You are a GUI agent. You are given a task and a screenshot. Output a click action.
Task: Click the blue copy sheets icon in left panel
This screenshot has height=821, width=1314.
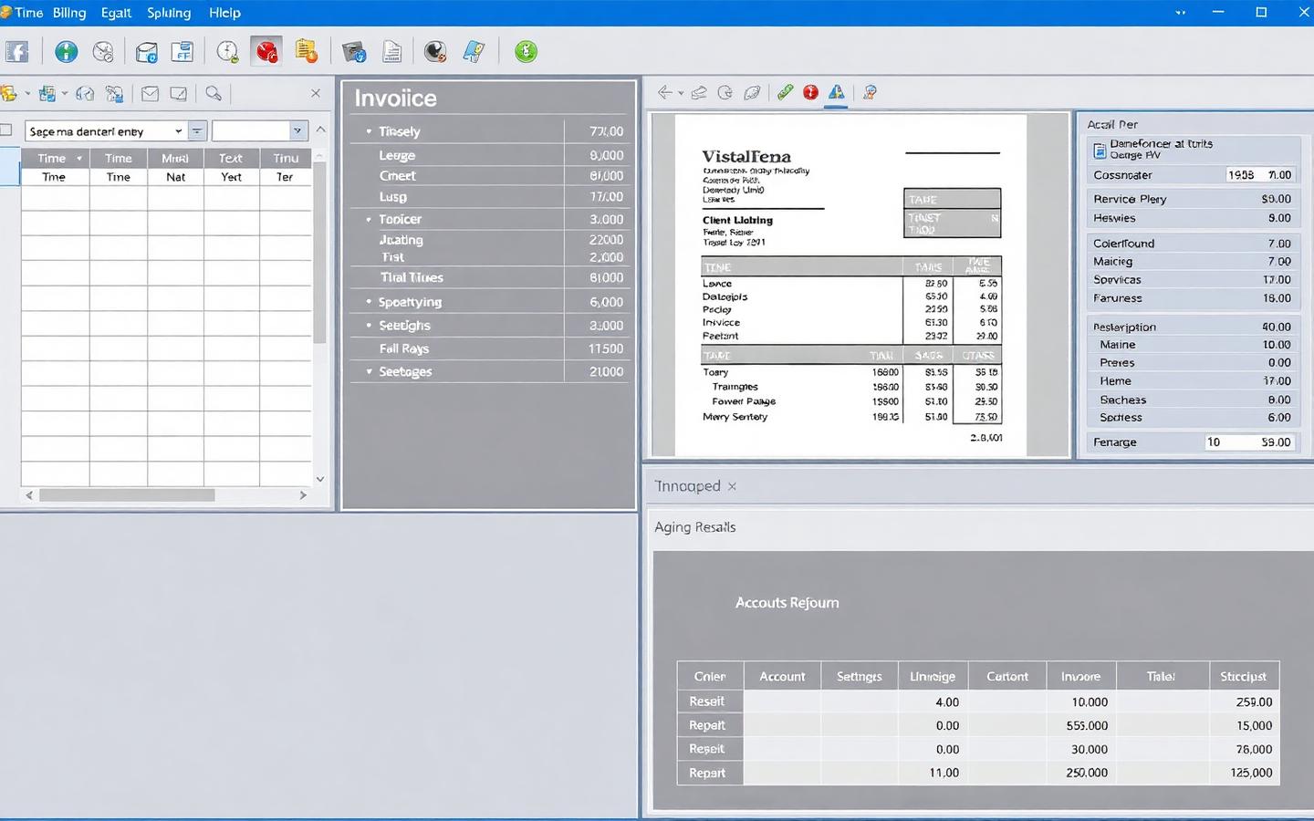pyautogui.click(x=47, y=93)
